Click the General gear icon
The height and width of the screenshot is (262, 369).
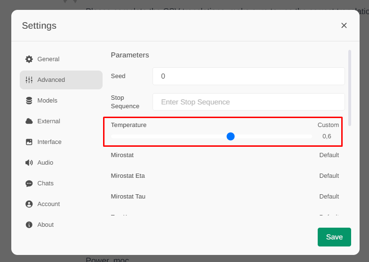[x=29, y=59]
